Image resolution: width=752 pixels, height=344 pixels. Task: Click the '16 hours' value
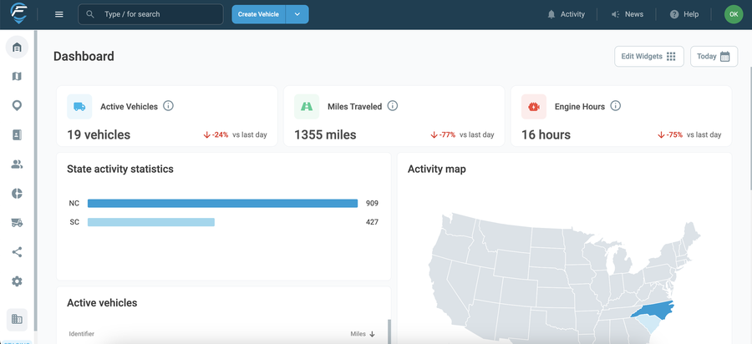[x=546, y=134]
